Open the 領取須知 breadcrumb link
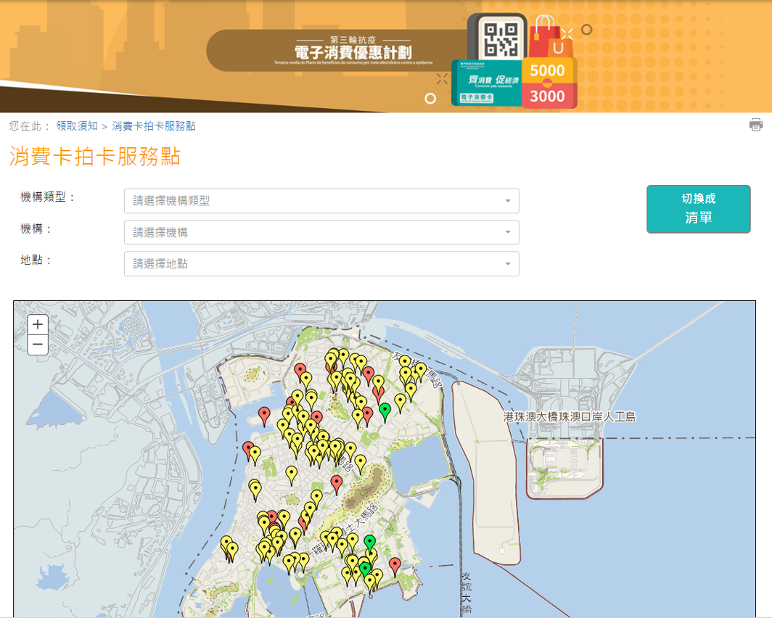 (77, 126)
